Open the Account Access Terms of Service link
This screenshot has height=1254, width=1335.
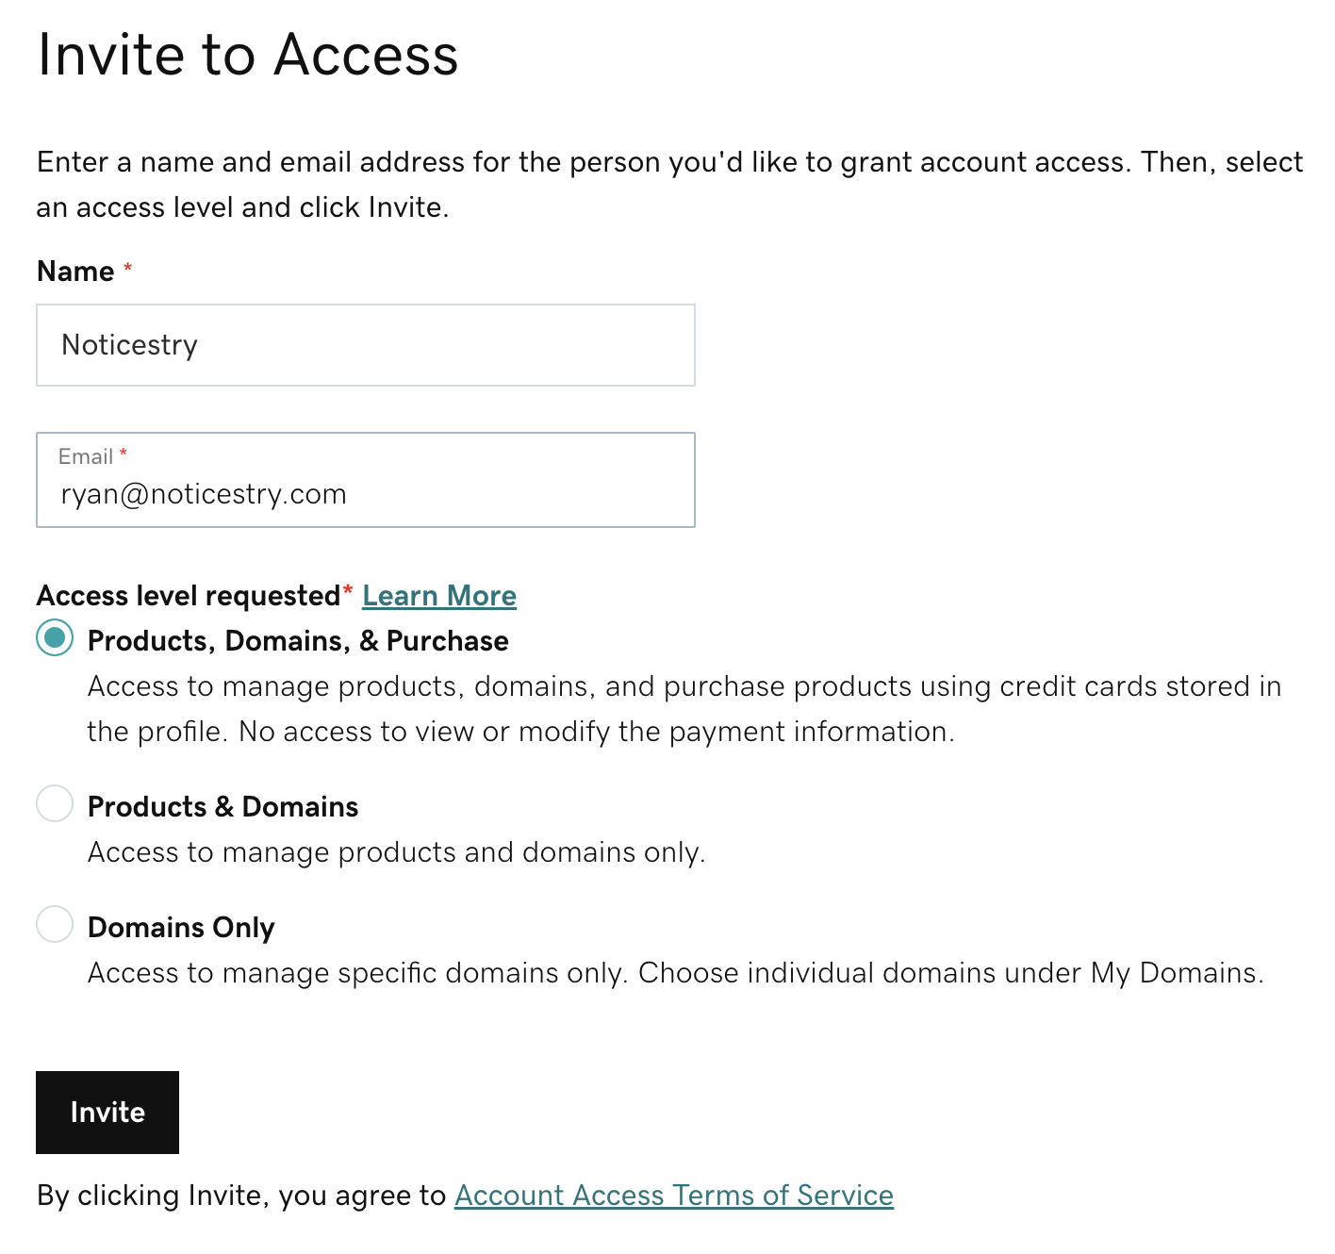click(673, 1196)
